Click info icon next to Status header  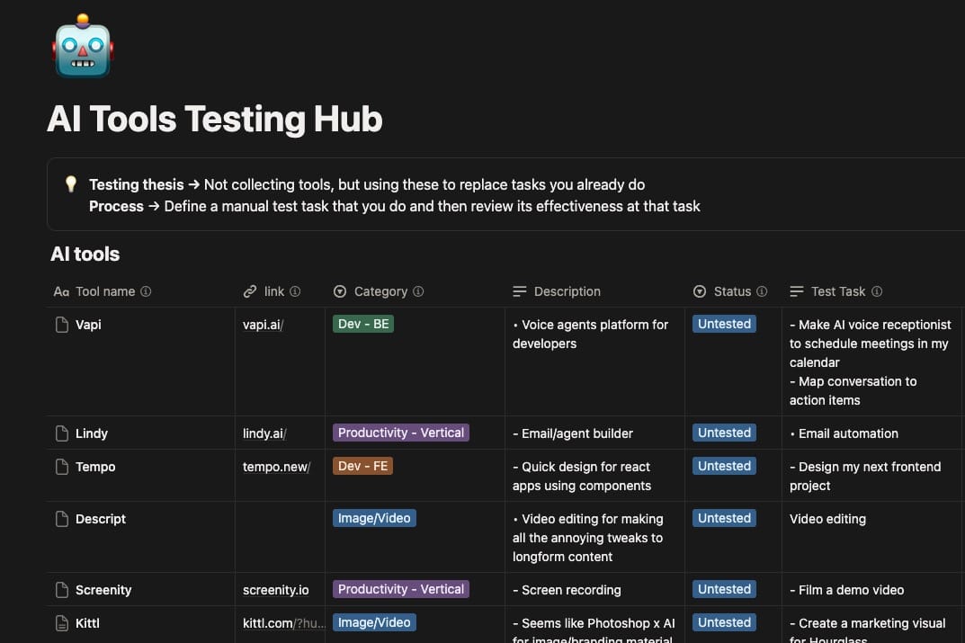pyautogui.click(x=762, y=291)
